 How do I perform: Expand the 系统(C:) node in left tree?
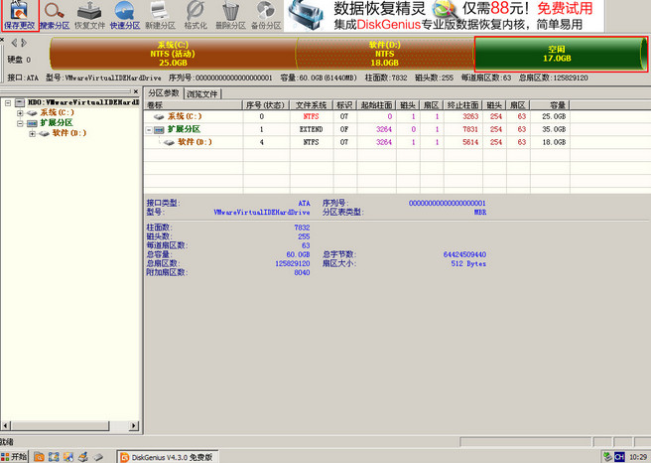pos(21,112)
